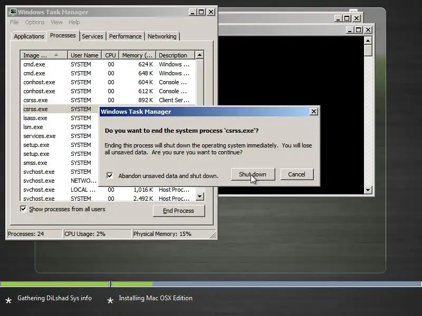Image resolution: width=422 pixels, height=316 pixels.
Task: Click process list scroll up arrow
Action: point(199,55)
